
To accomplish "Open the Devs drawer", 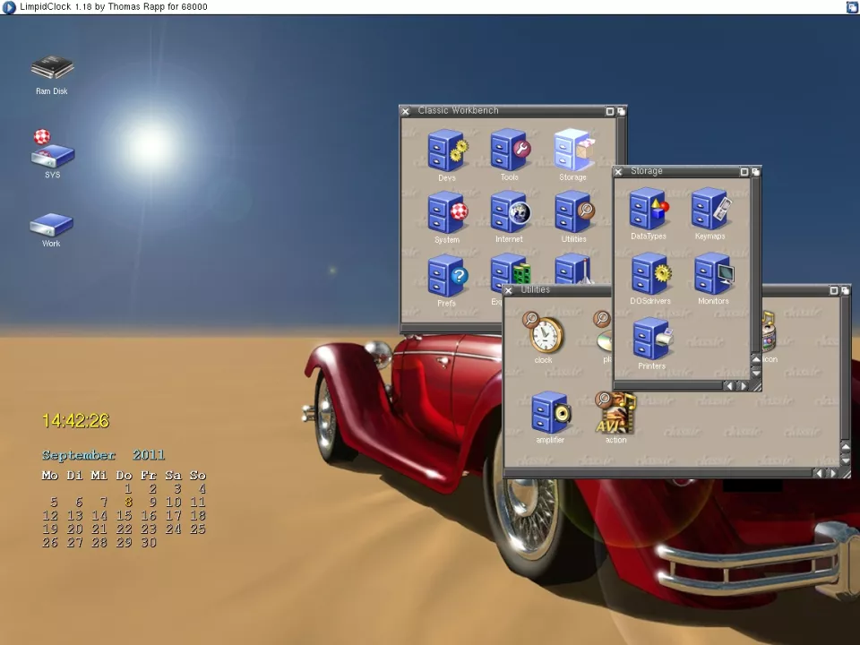I will [447, 150].
